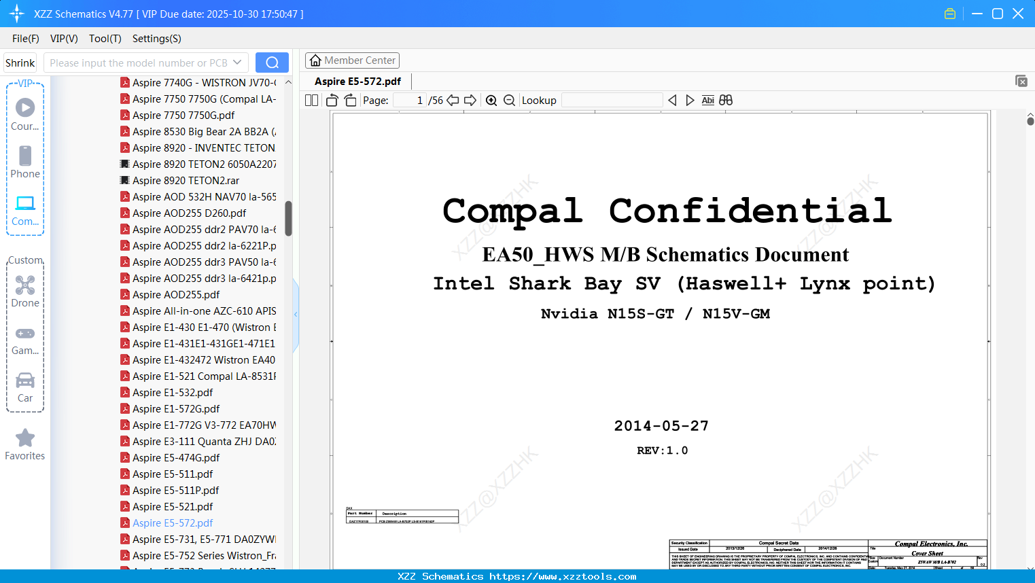
Task: Open Aspire AOD 532H NAV70 file
Action: point(198,196)
